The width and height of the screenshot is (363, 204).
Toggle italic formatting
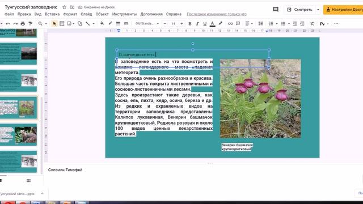tap(197, 24)
